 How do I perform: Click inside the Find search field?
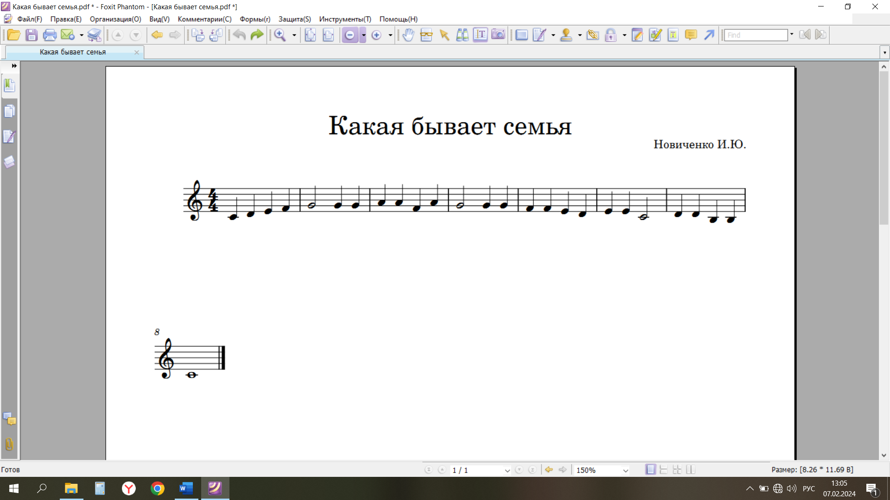[x=756, y=35]
